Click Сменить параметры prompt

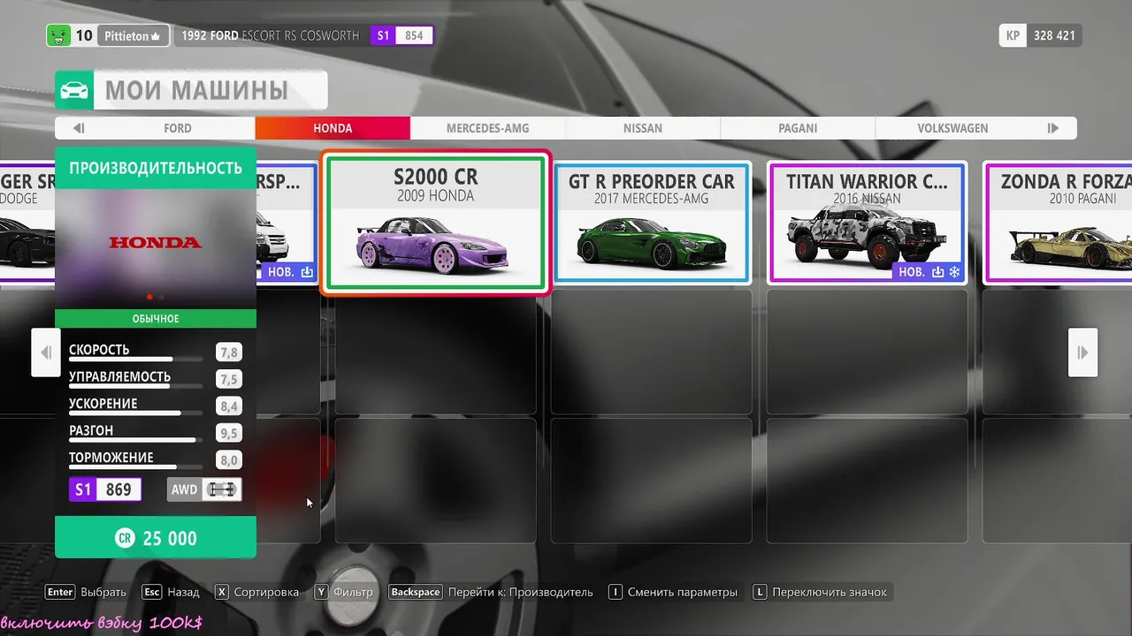pos(682,592)
